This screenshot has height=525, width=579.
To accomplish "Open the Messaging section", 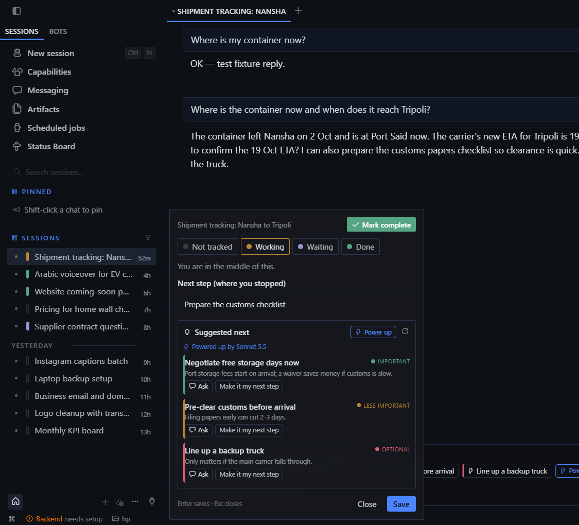I will (48, 91).
